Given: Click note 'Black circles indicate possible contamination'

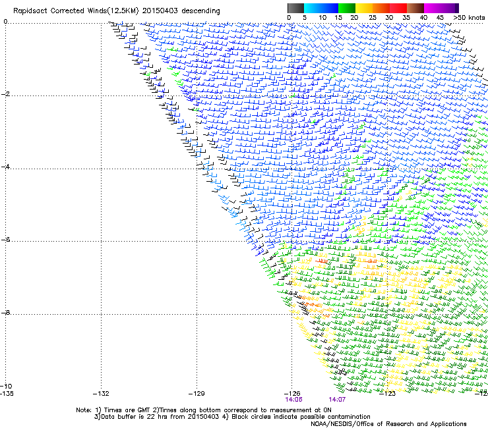Looking at the screenshot, I should pos(301,417).
